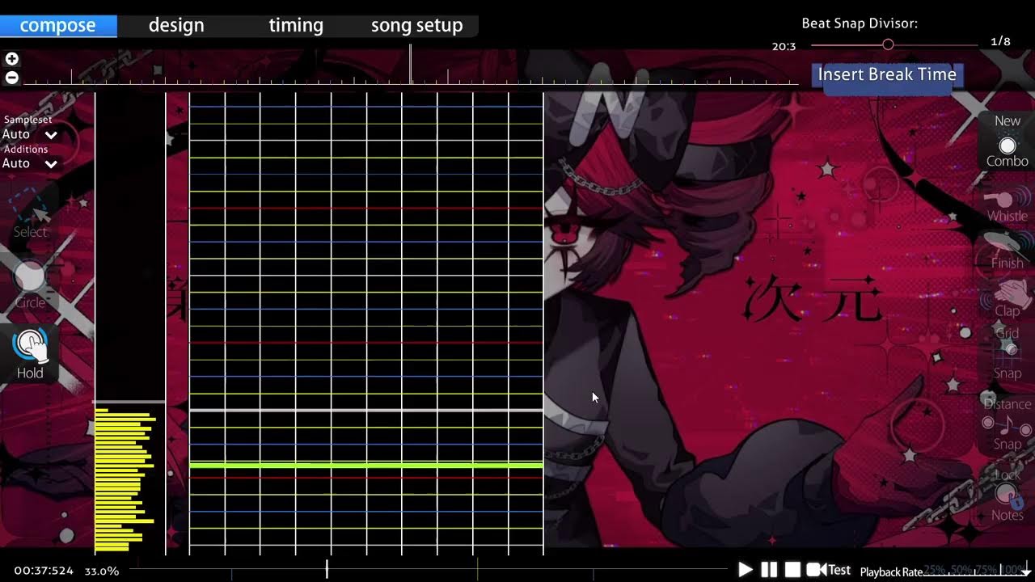The height and width of the screenshot is (582, 1035).
Task: Click the 1/8 snap divisor value
Action: pos(1000,41)
